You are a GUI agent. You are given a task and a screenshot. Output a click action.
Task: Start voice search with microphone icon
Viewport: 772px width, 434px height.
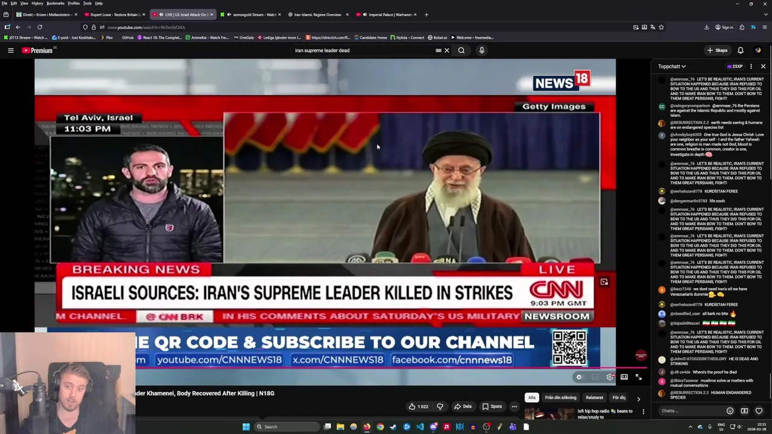point(481,51)
